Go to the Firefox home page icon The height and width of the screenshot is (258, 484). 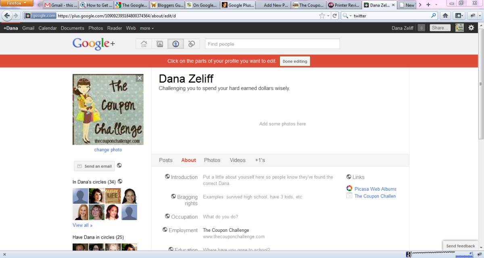tap(445, 16)
